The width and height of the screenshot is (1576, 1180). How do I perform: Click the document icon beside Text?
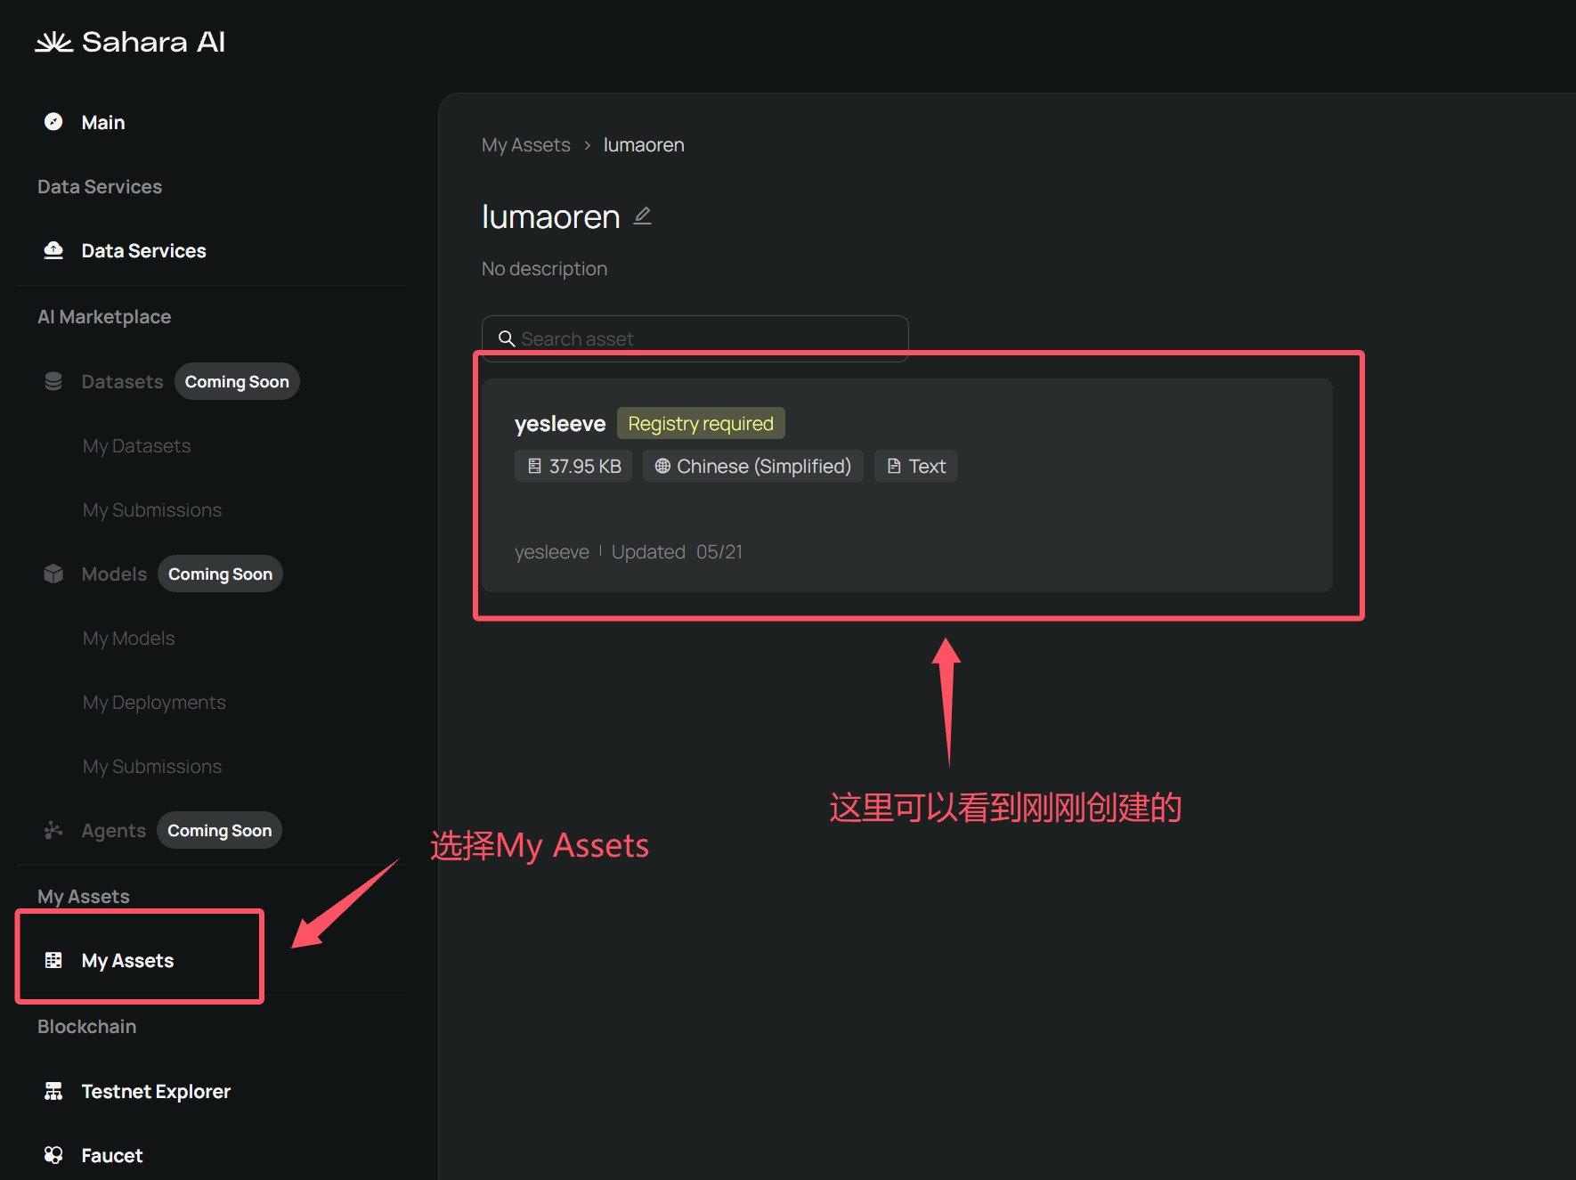tap(894, 466)
